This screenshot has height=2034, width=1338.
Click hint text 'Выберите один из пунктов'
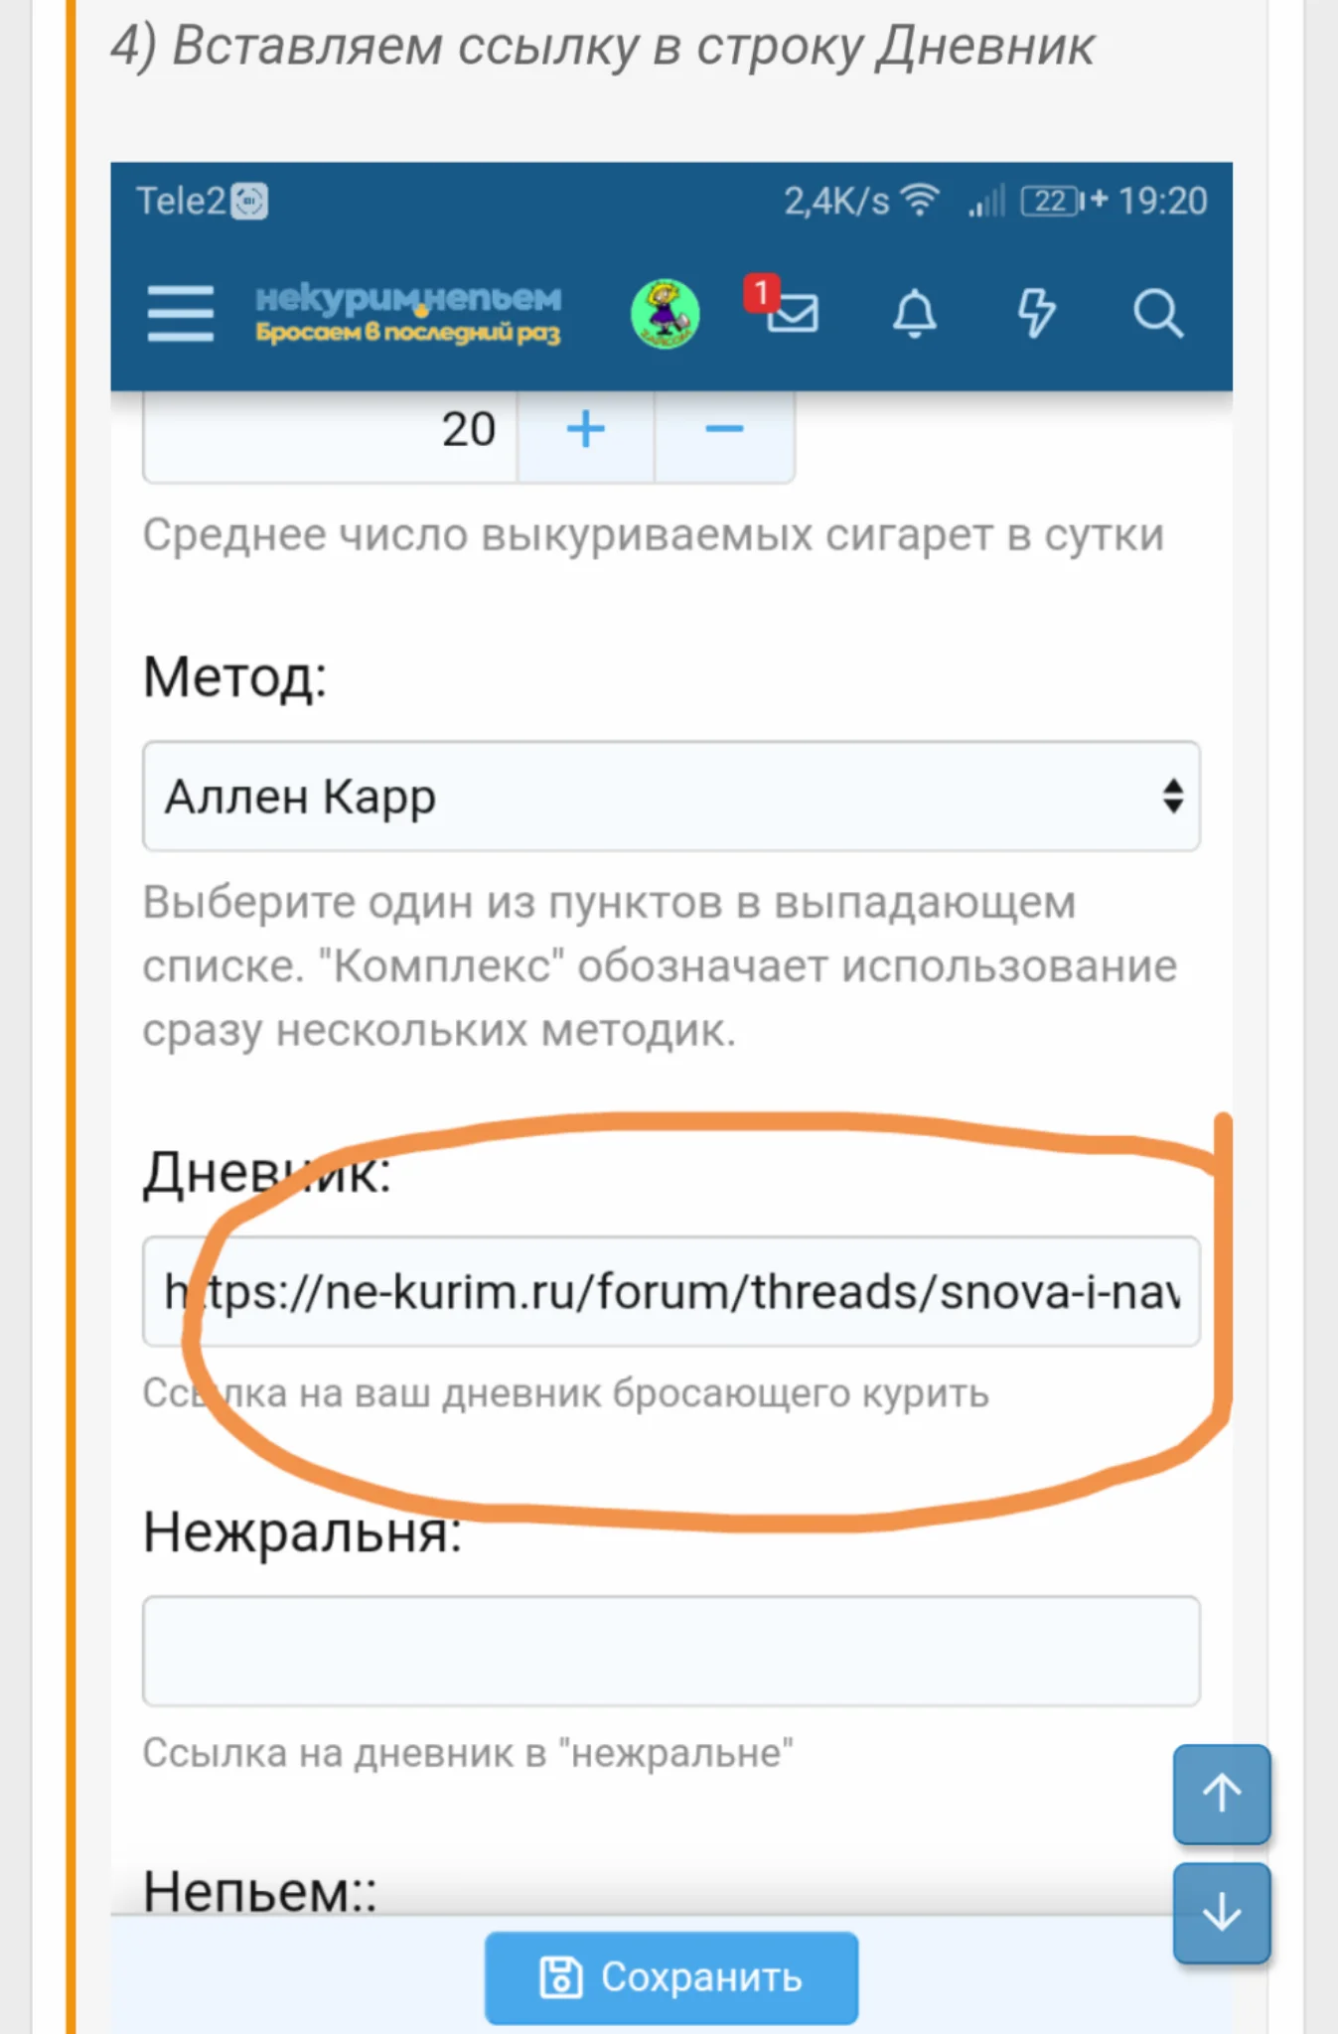(x=431, y=903)
